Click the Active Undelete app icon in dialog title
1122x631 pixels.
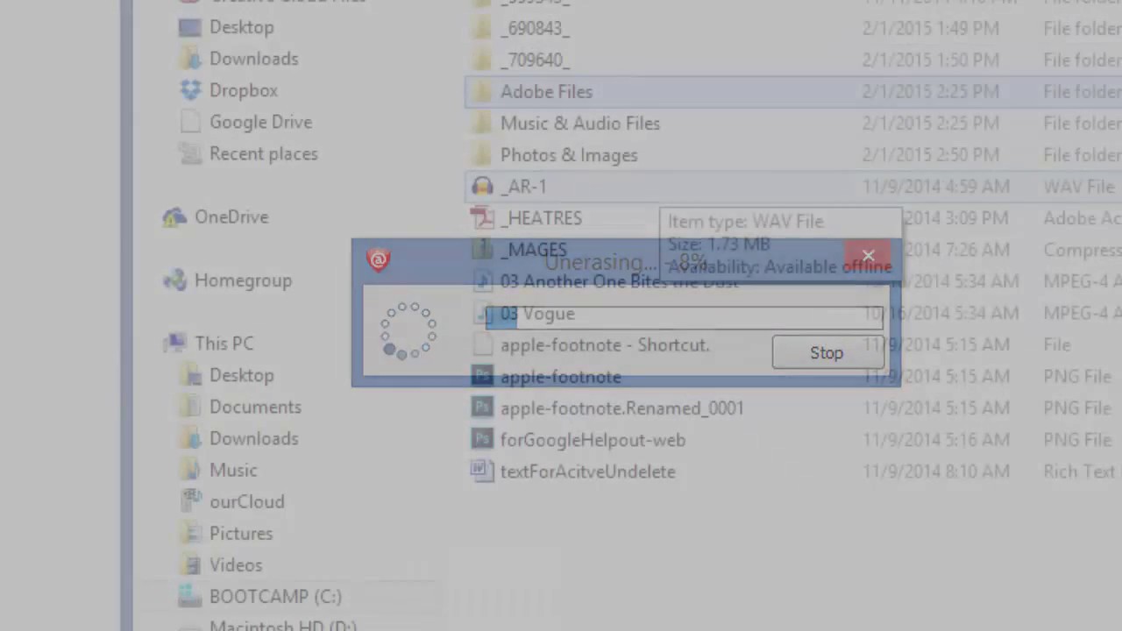click(379, 259)
